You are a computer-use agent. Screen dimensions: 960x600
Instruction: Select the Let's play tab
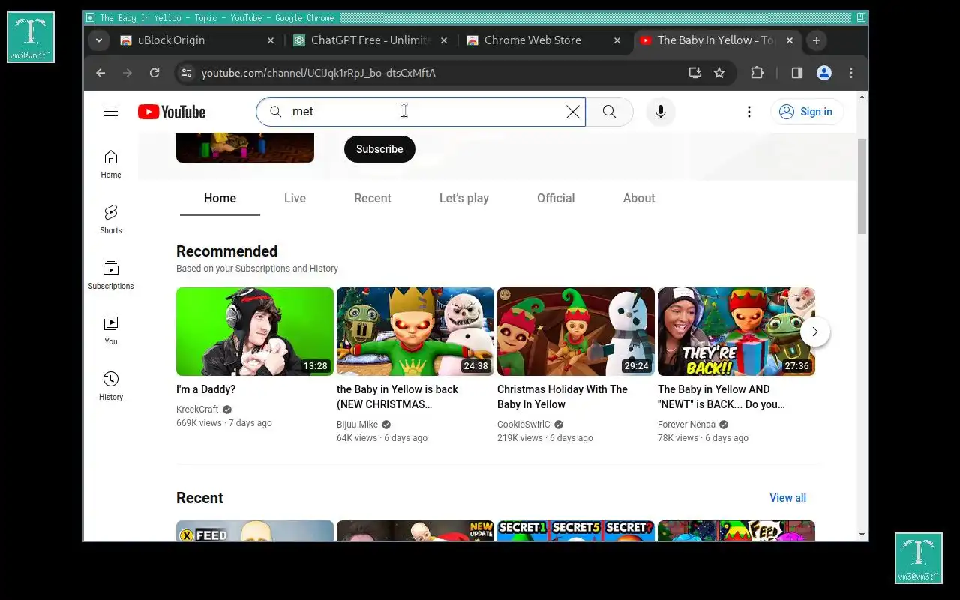(464, 199)
